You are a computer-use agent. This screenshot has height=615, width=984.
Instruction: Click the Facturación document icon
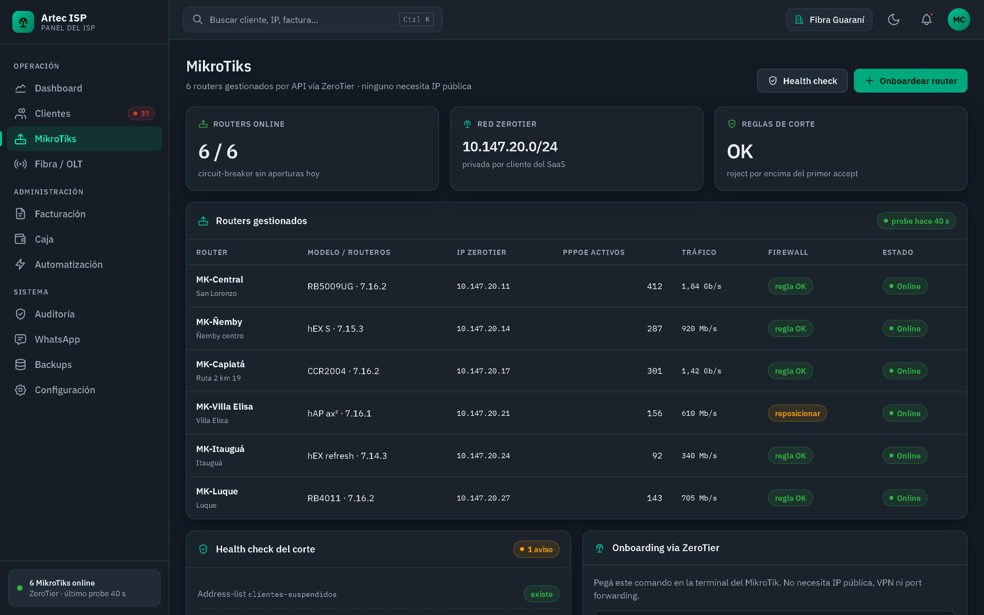(20, 214)
